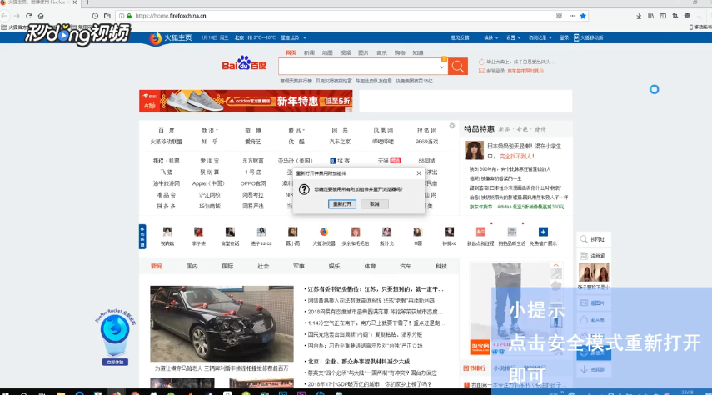This screenshot has height=395, width=712.
Task: Open the page settings gear icon
Action: 452,126
